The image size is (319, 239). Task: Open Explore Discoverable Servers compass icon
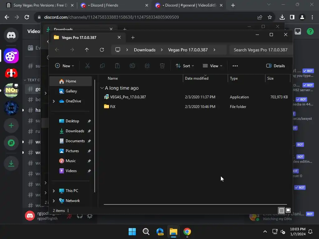[11, 143]
